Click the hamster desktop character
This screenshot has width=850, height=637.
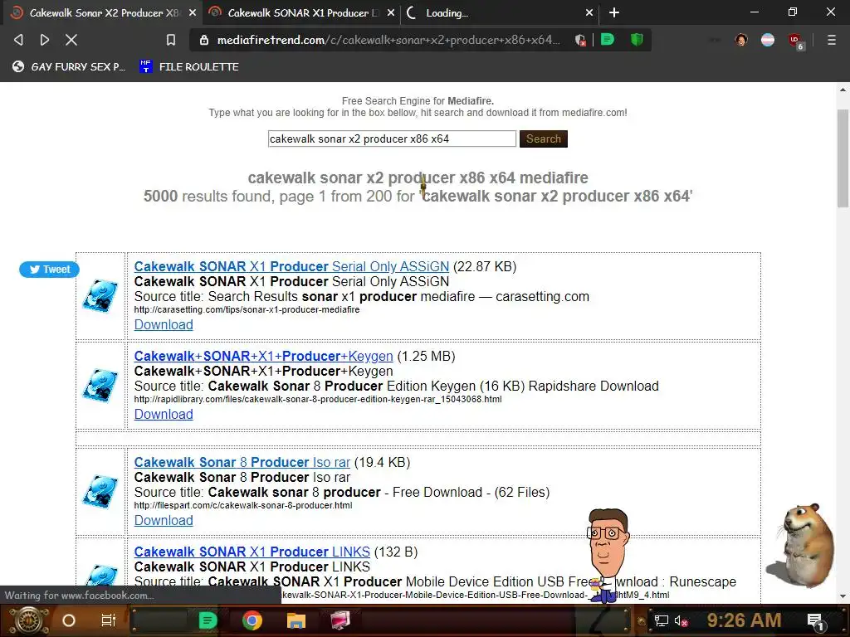[x=800, y=545]
